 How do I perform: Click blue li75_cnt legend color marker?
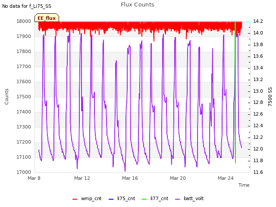point(111,199)
